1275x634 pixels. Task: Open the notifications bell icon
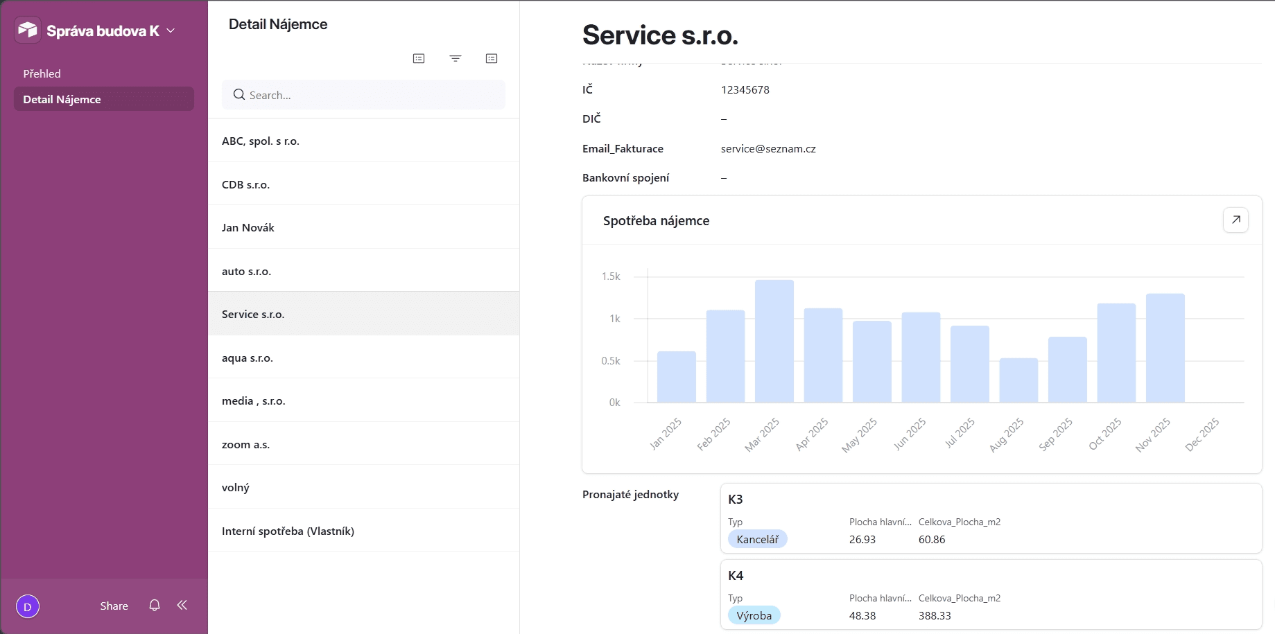[155, 606]
